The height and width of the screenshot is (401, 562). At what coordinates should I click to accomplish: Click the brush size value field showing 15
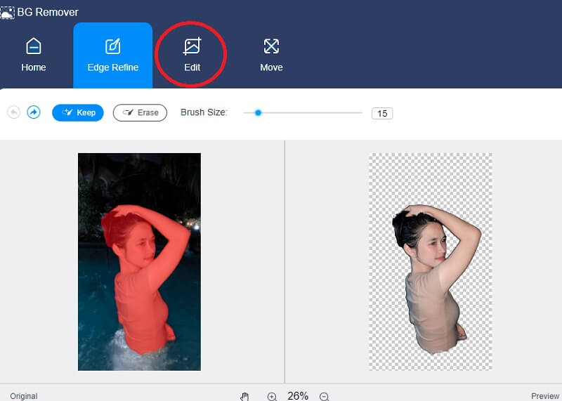(x=382, y=113)
